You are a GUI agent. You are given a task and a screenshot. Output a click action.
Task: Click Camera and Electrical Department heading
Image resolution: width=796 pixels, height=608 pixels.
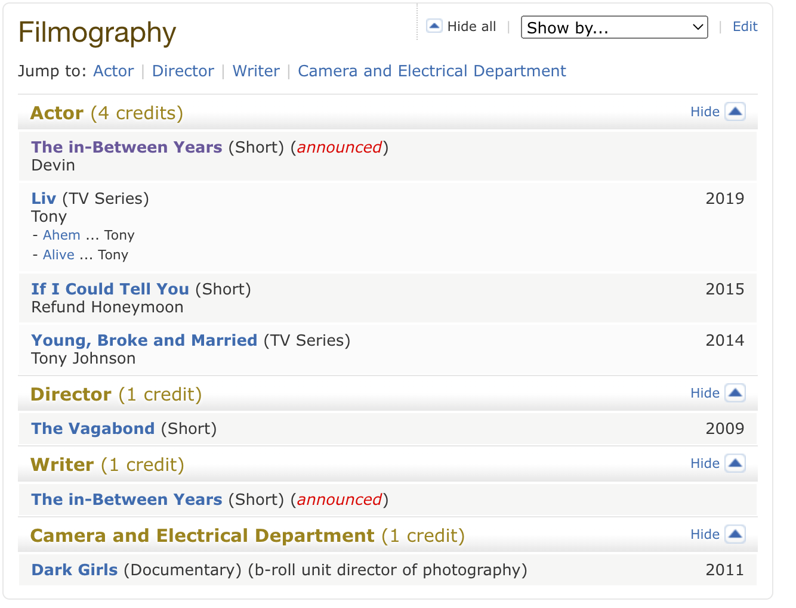coord(248,536)
